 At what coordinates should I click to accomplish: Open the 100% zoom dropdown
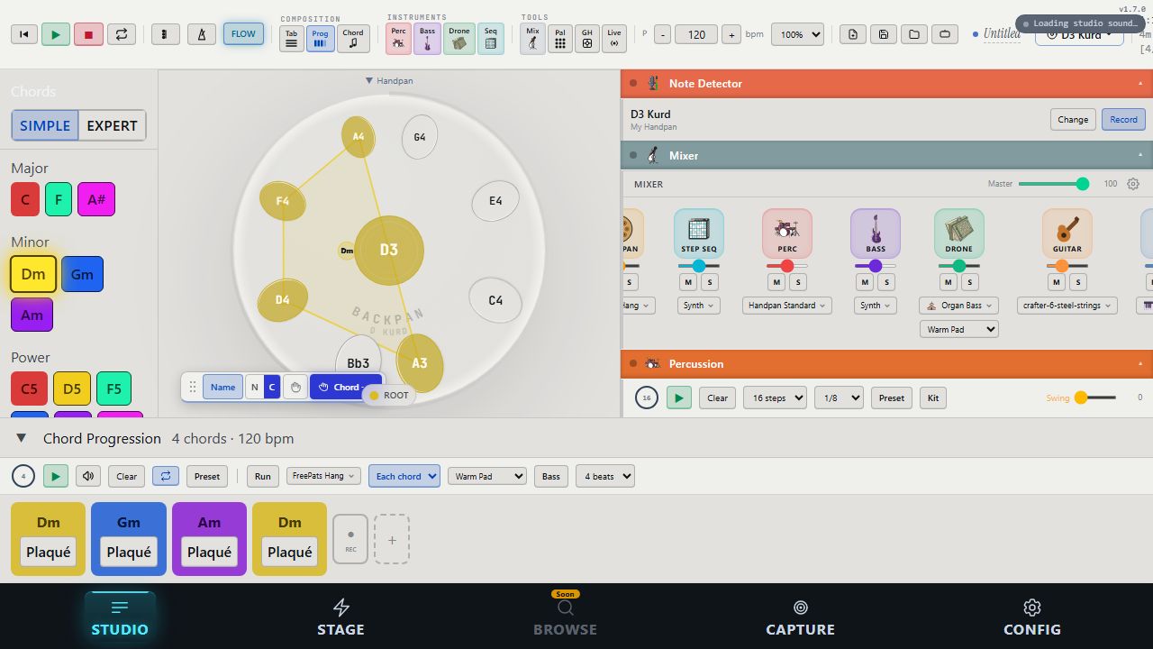[798, 34]
